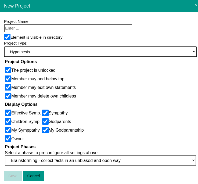Uncheck Effective Symp. display option
The image size is (198, 184).
[x=8, y=113]
